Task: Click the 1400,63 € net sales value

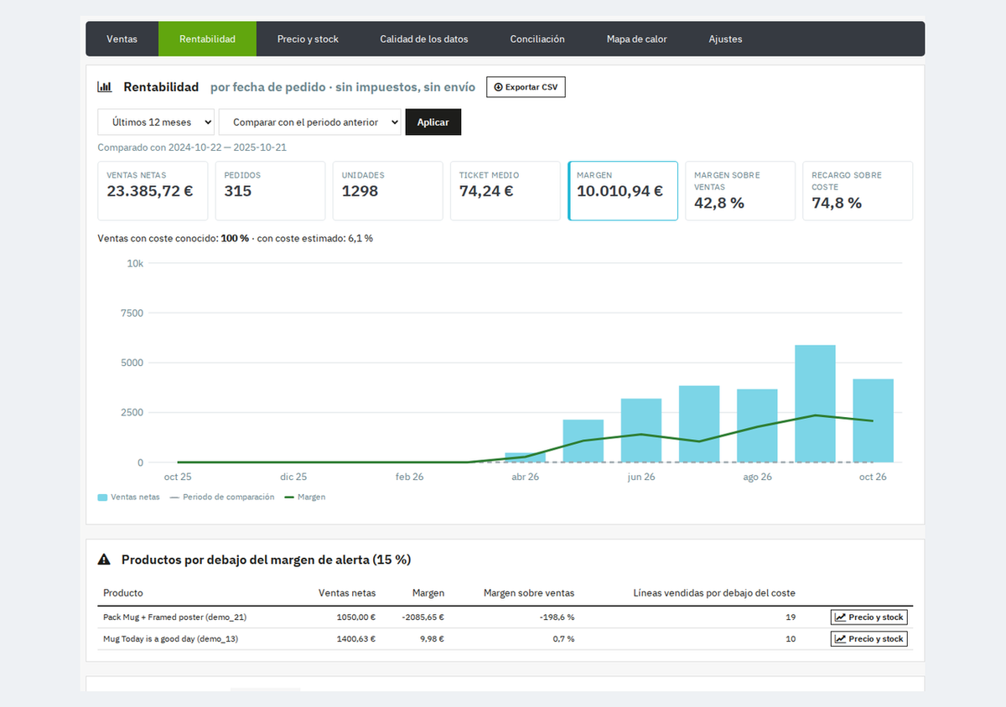Action: (356, 639)
